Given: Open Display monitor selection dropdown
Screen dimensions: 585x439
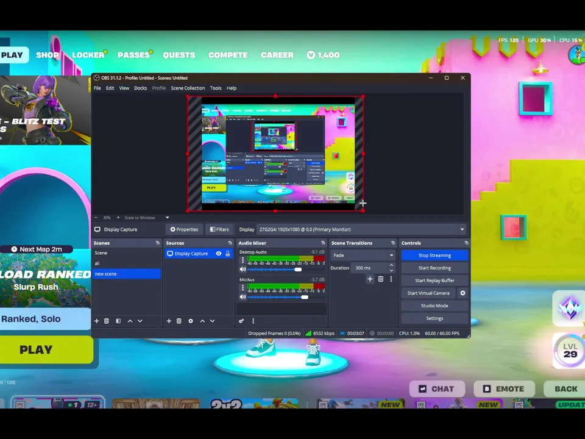Looking at the screenshot, I should [362, 230].
